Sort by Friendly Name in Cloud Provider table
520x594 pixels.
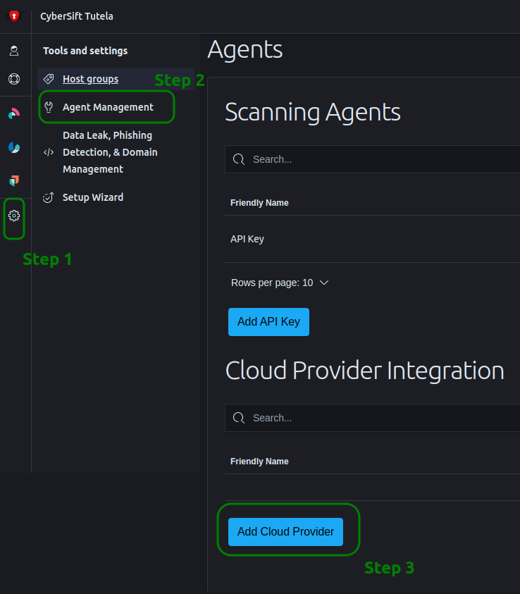point(259,462)
